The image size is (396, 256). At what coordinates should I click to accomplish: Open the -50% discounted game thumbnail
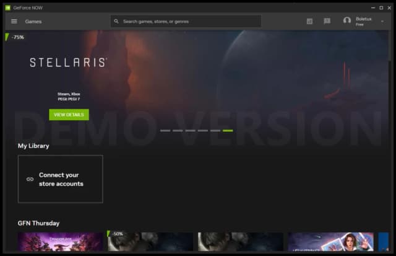click(x=150, y=242)
